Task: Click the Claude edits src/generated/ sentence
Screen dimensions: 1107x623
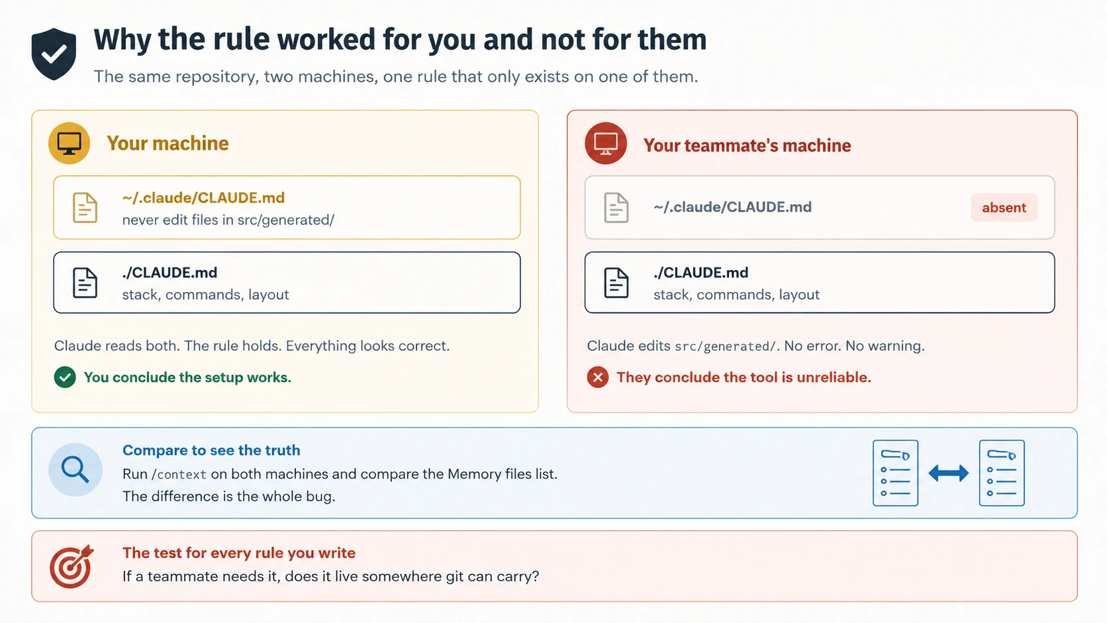Action: [x=755, y=346]
